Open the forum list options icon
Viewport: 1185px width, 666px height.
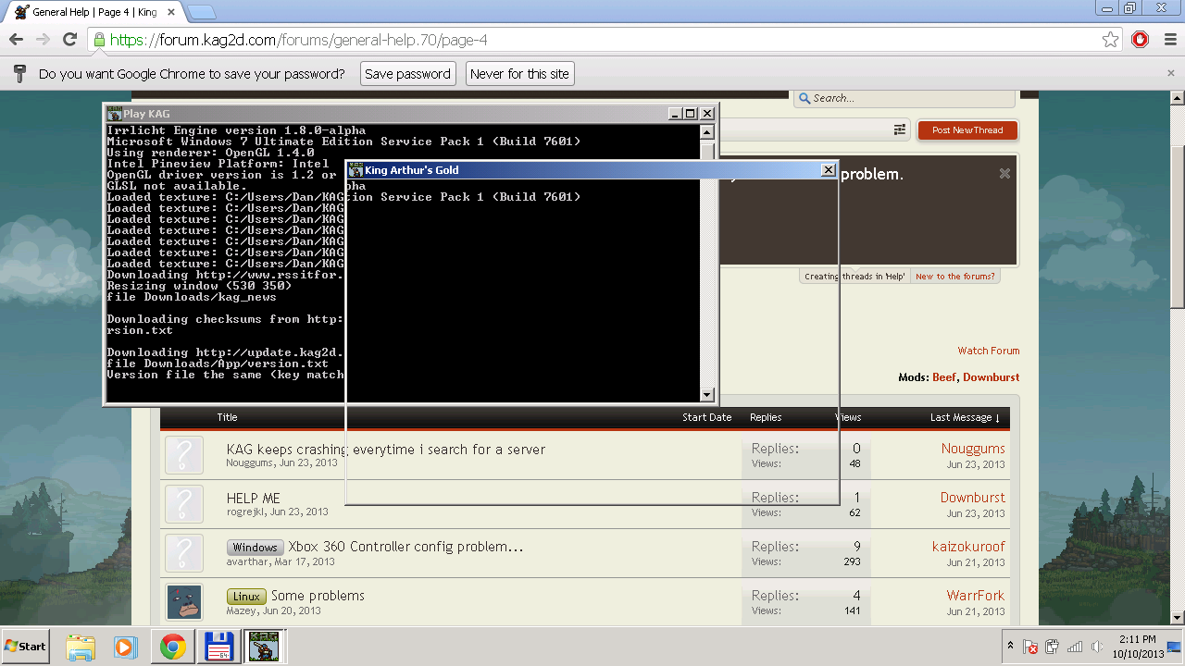click(899, 130)
